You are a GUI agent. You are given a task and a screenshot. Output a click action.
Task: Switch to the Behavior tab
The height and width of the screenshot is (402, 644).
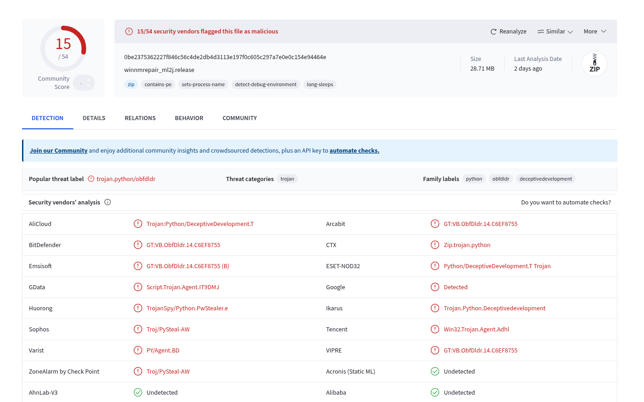click(189, 118)
